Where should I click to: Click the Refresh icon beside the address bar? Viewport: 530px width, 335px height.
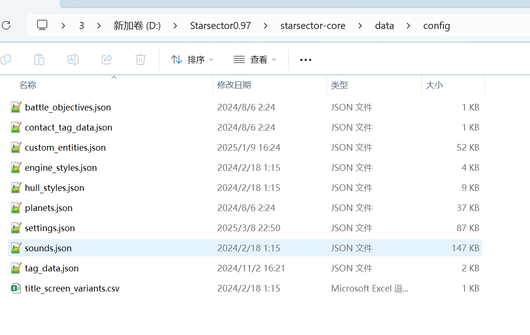pos(6,26)
